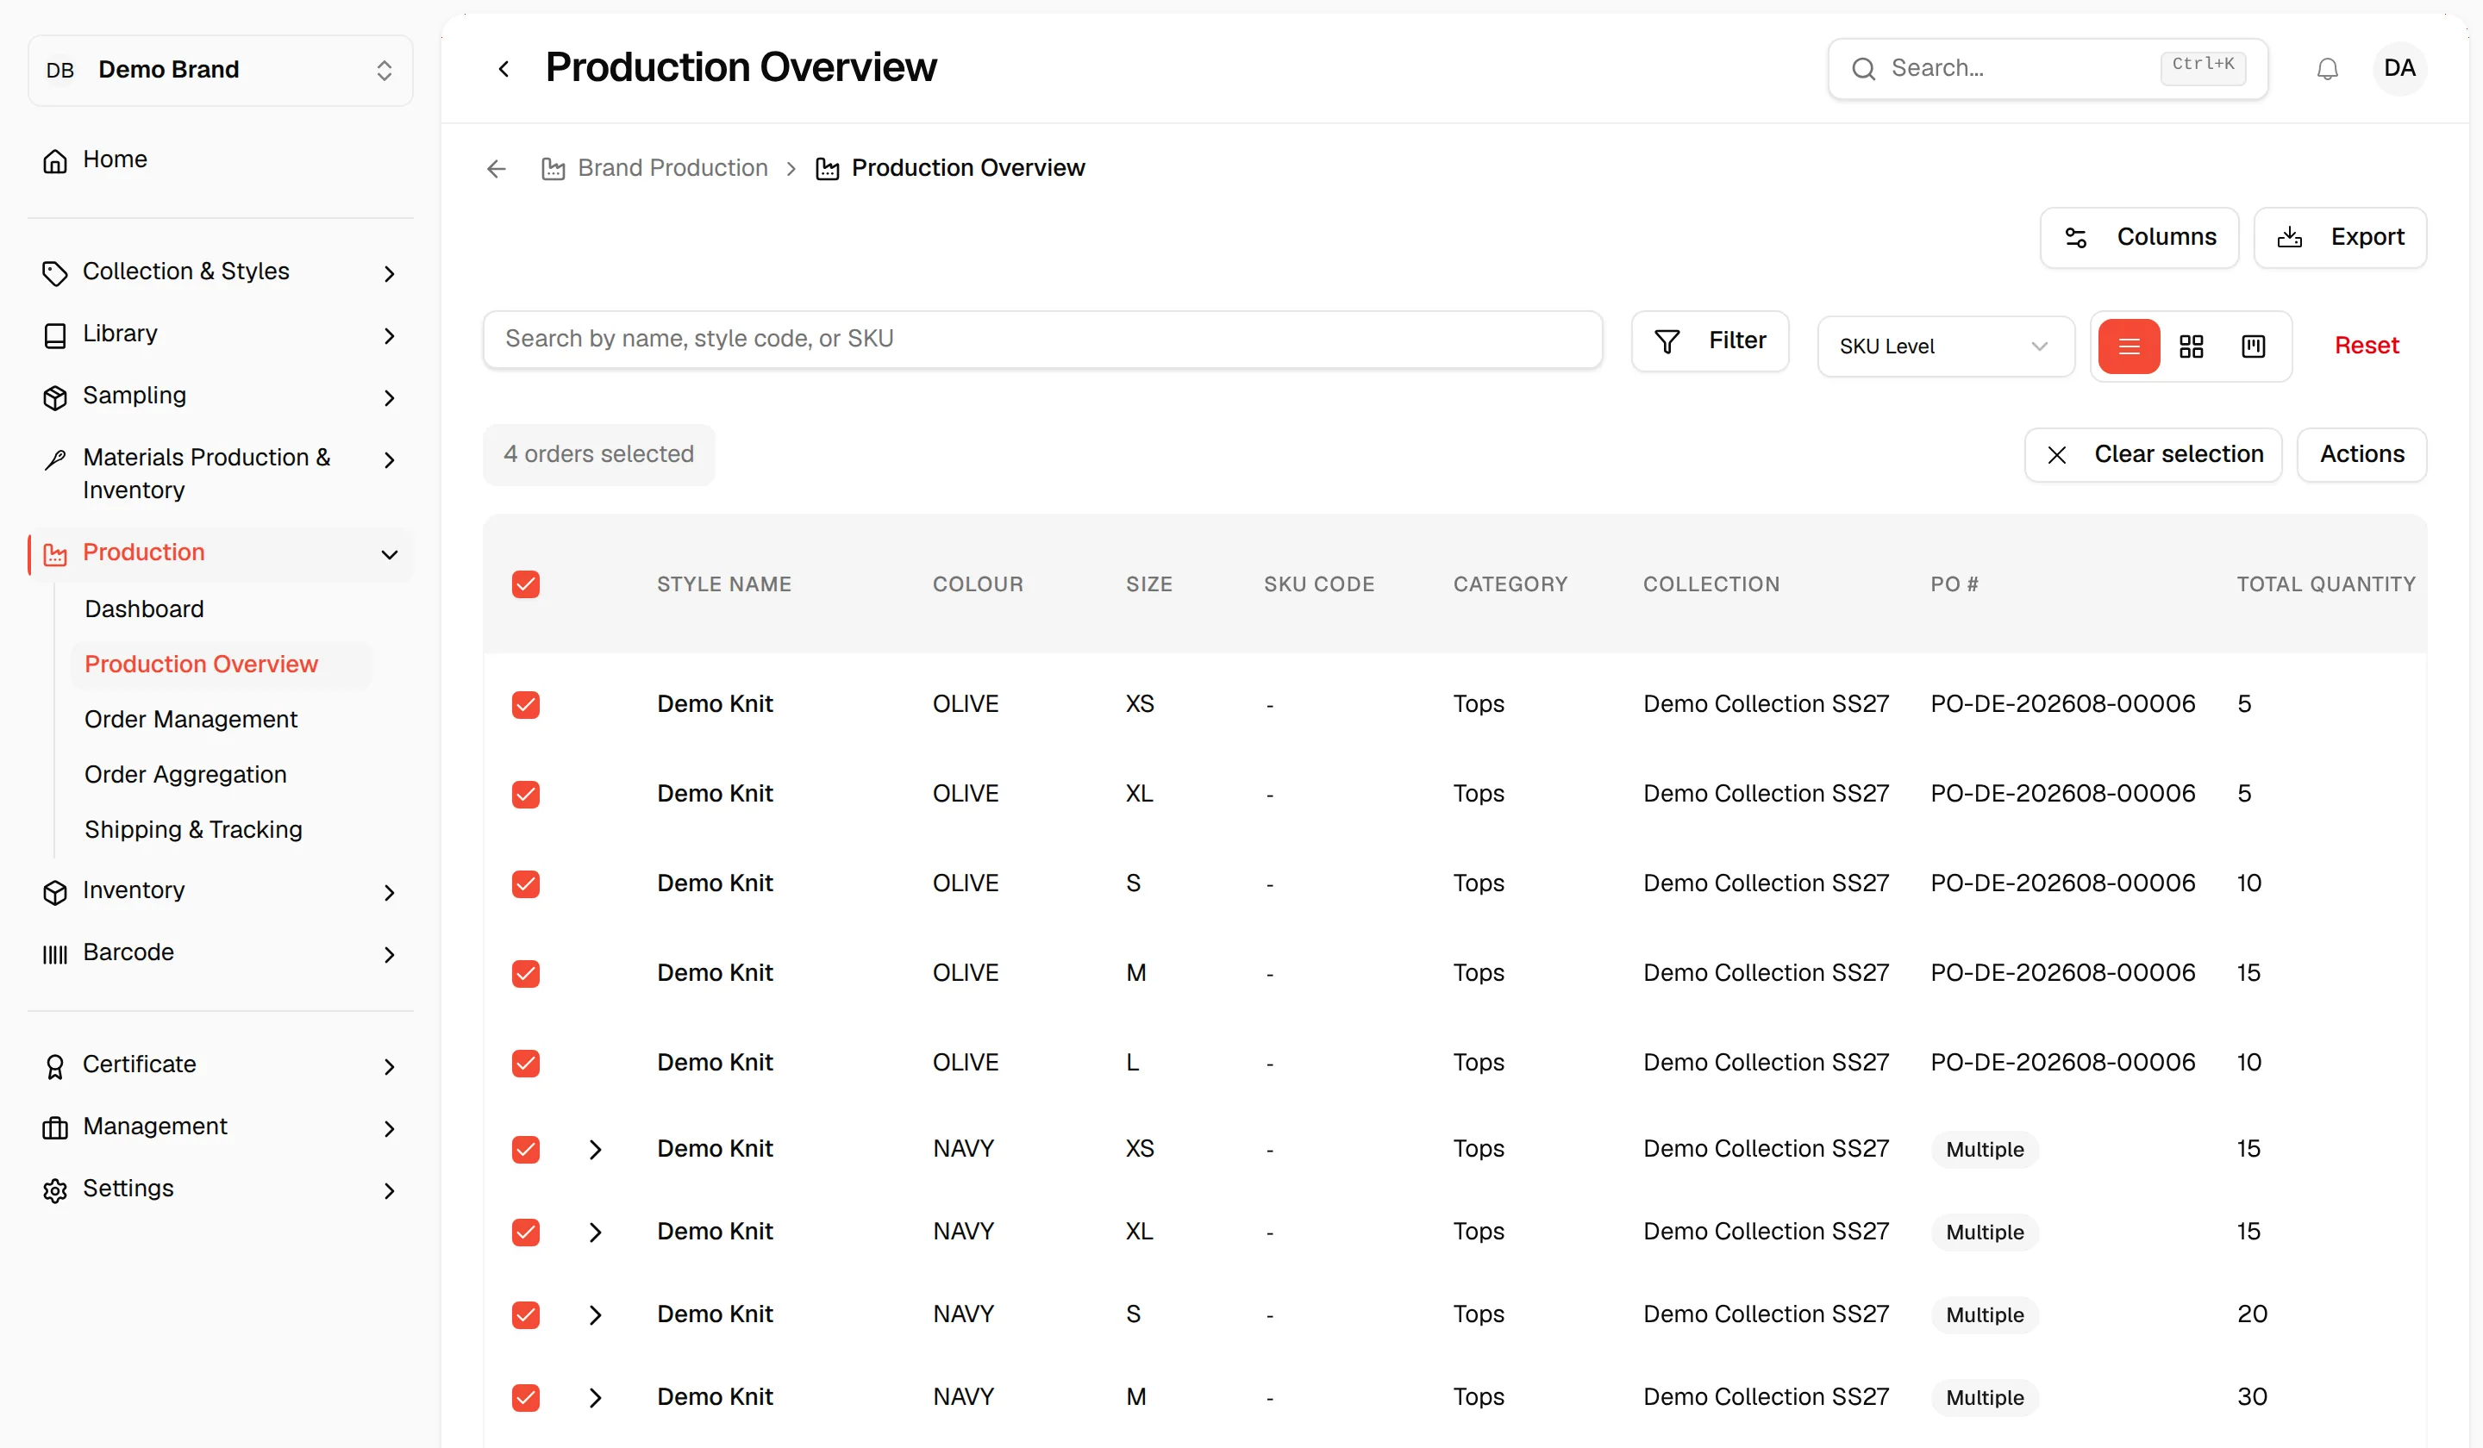The image size is (2483, 1448).
Task: Open Dashboard under Production
Action: point(145,609)
